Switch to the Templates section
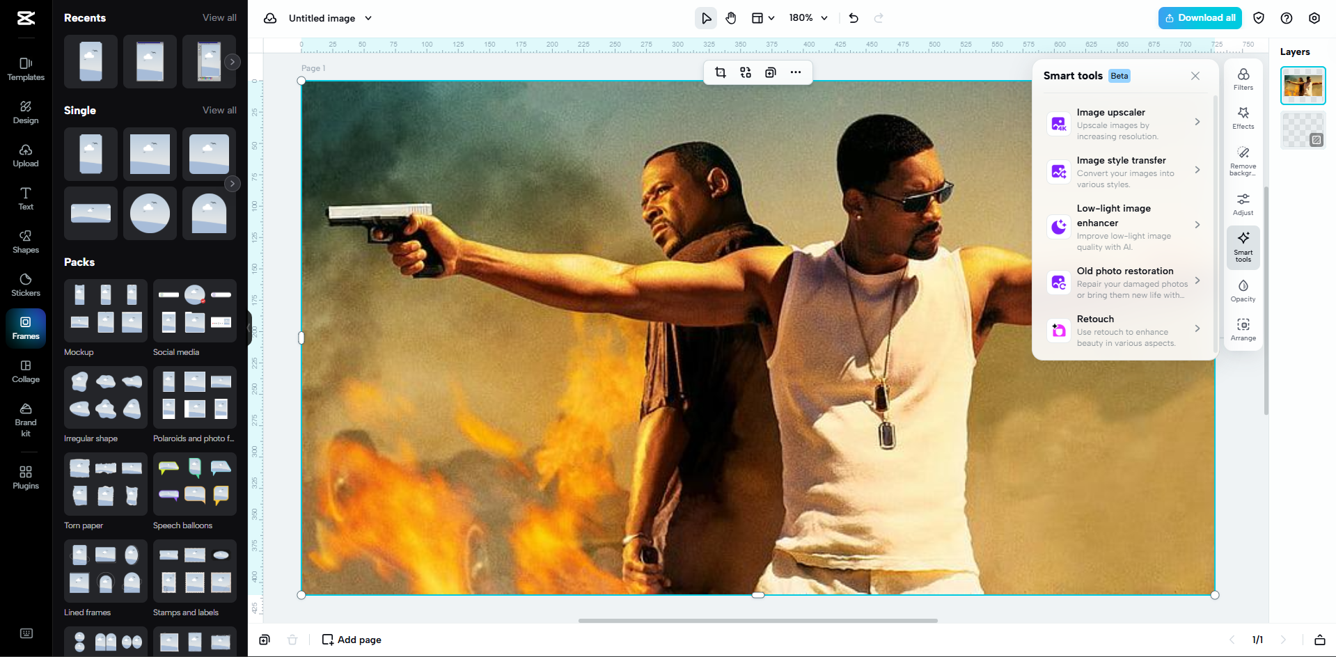1336x657 pixels. coord(25,69)
